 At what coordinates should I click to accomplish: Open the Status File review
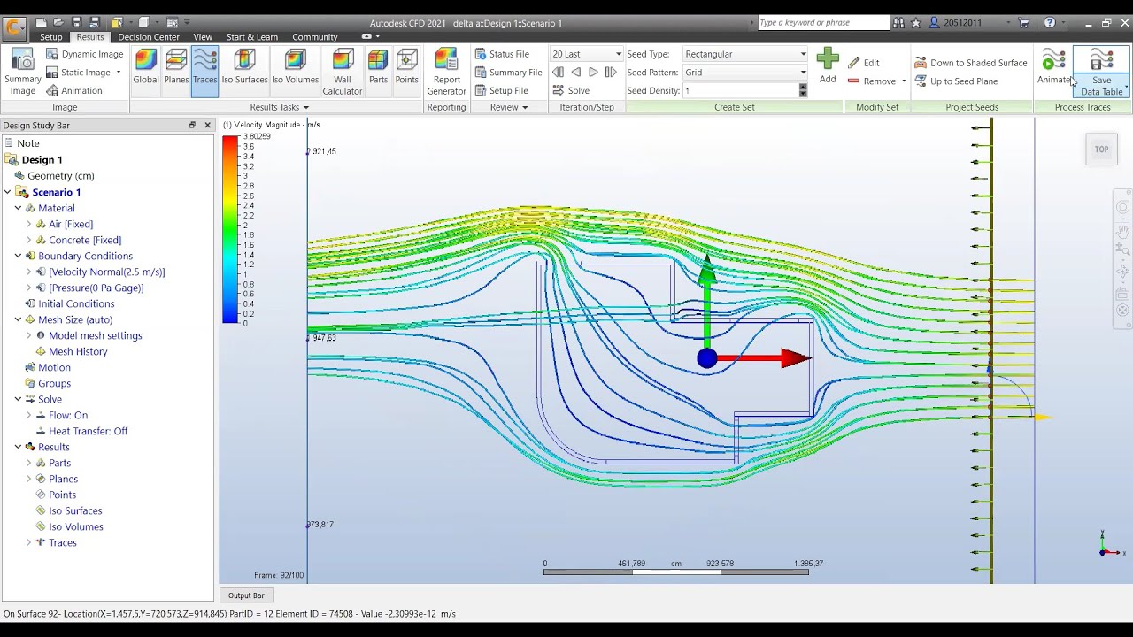tap(502, 54)
